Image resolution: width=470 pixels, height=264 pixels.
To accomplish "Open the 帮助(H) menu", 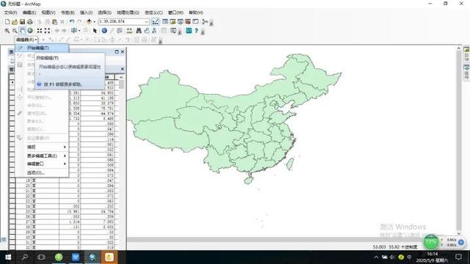I will click(x=196, y=12).
